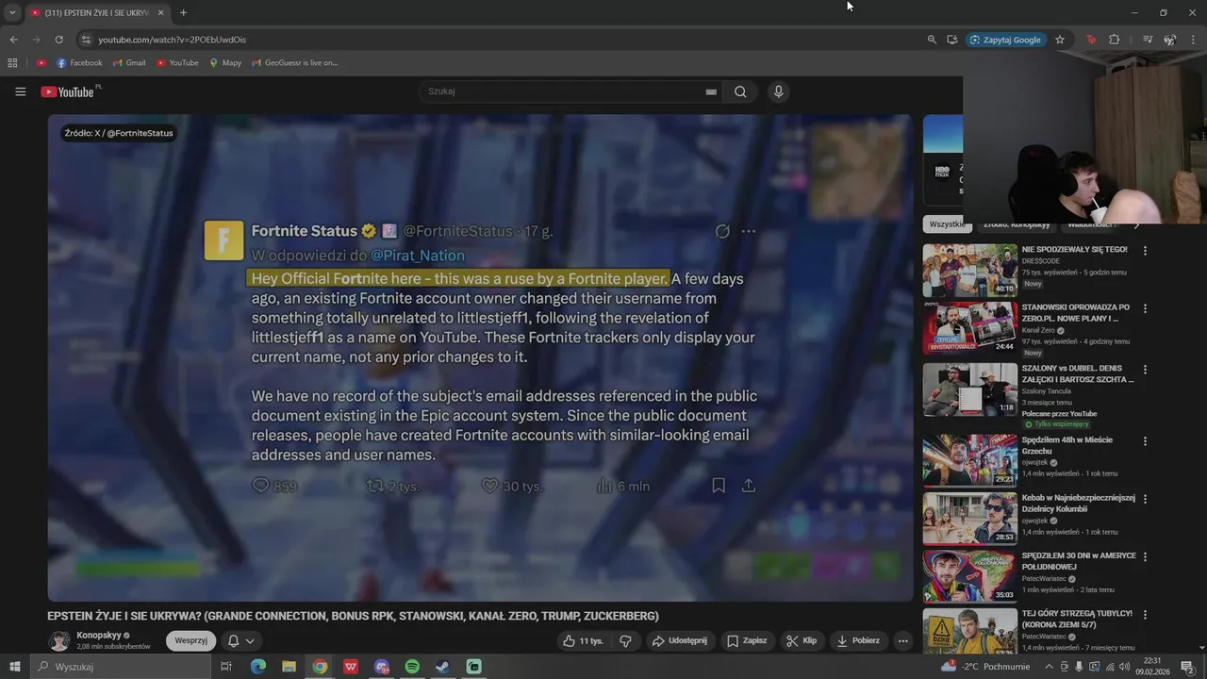1207x679 pixels.
Task: Open options menu for NIE SPODZIEWAŁY SIĘ TEGO!
Action: [1145, 251]
